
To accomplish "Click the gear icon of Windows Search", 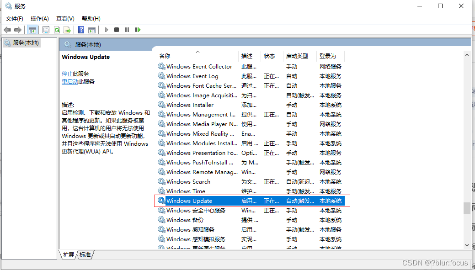I will 162,182.
